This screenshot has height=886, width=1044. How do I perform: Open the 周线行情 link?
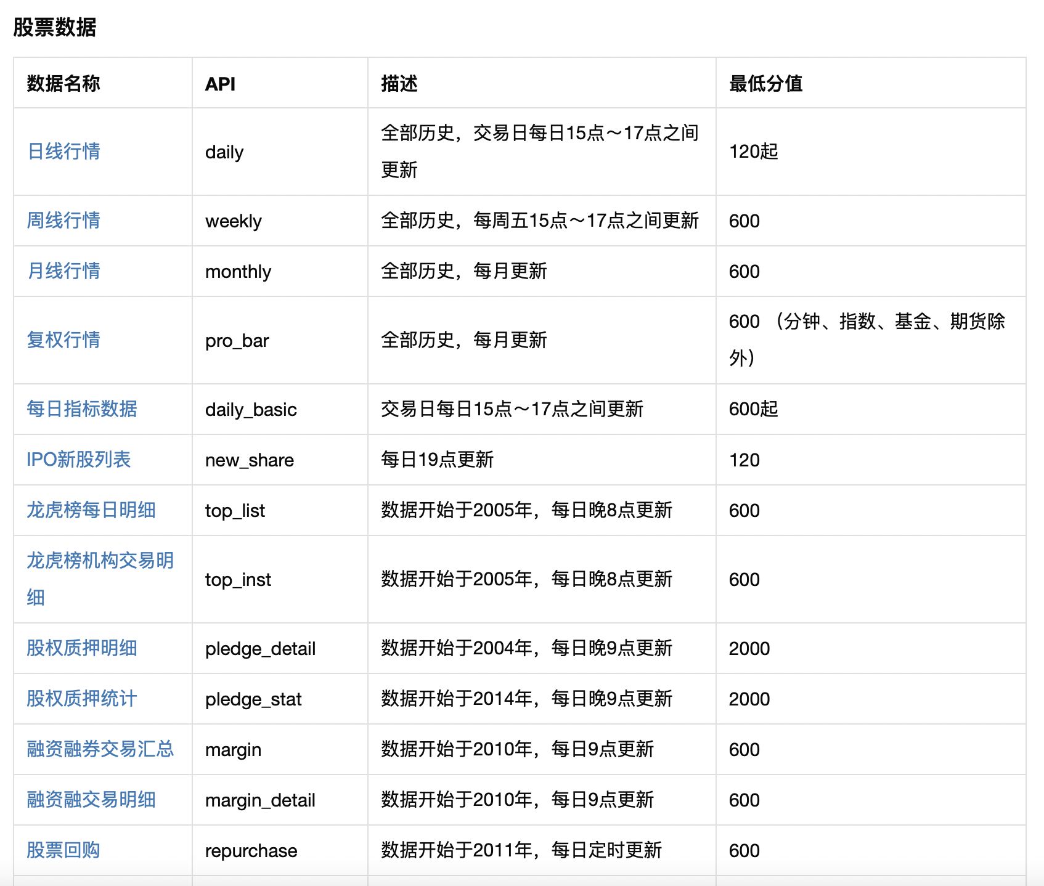pos(64,221)
